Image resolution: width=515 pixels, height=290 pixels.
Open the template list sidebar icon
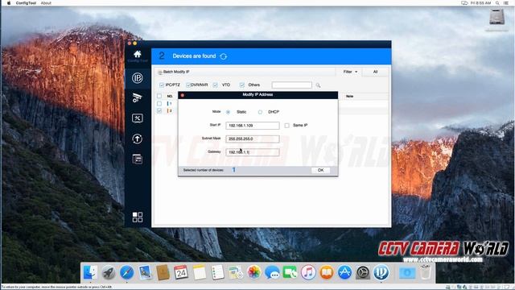pos(138,159)
